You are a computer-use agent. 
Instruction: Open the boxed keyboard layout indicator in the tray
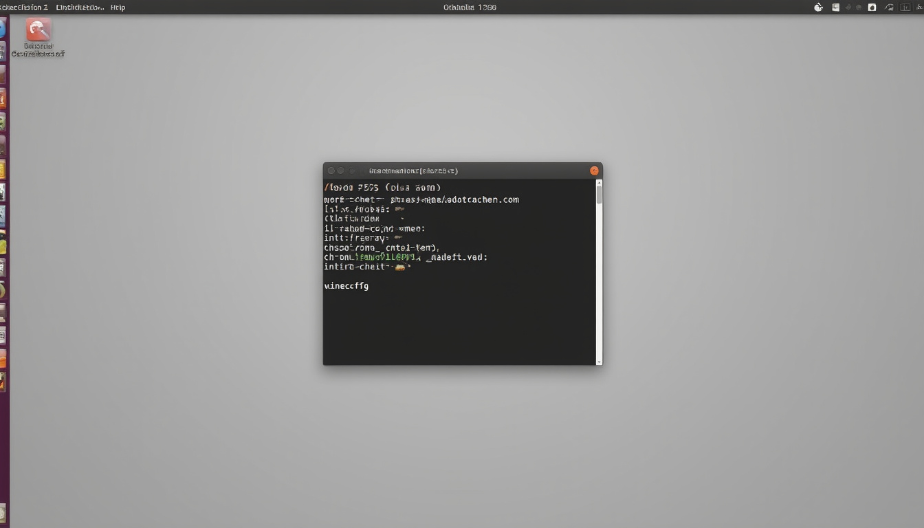(x=905, y=8)
